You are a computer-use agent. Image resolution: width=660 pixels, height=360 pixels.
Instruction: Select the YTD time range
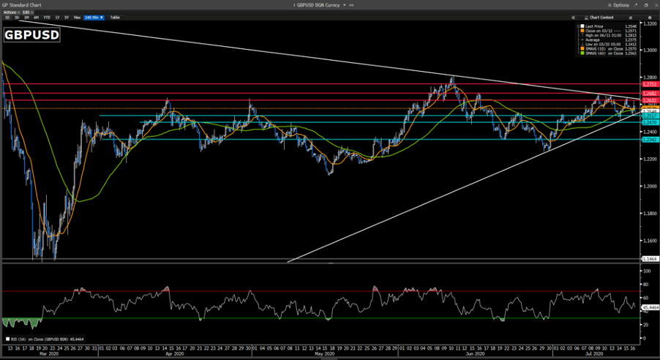47,18
